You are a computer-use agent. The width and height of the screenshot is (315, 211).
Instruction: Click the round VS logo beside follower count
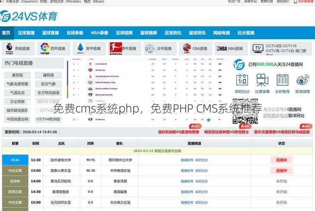coord(239,65)
